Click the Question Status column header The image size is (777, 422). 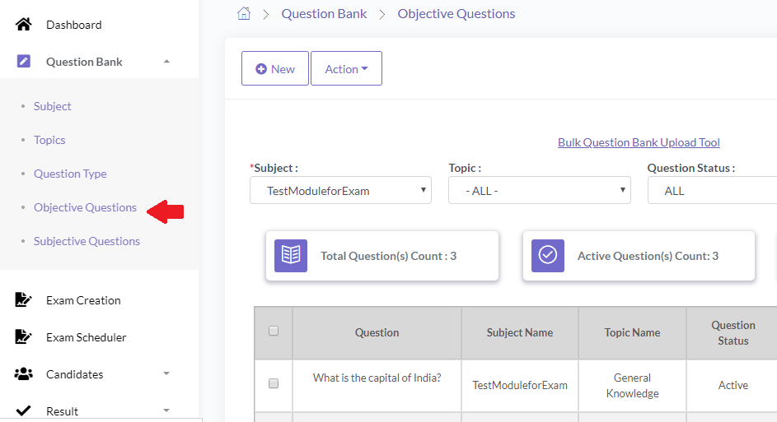[x=733, y=333]
